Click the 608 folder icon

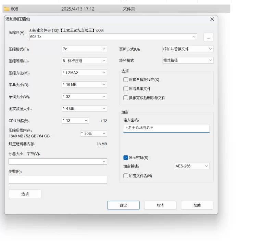tap(7, 9)
